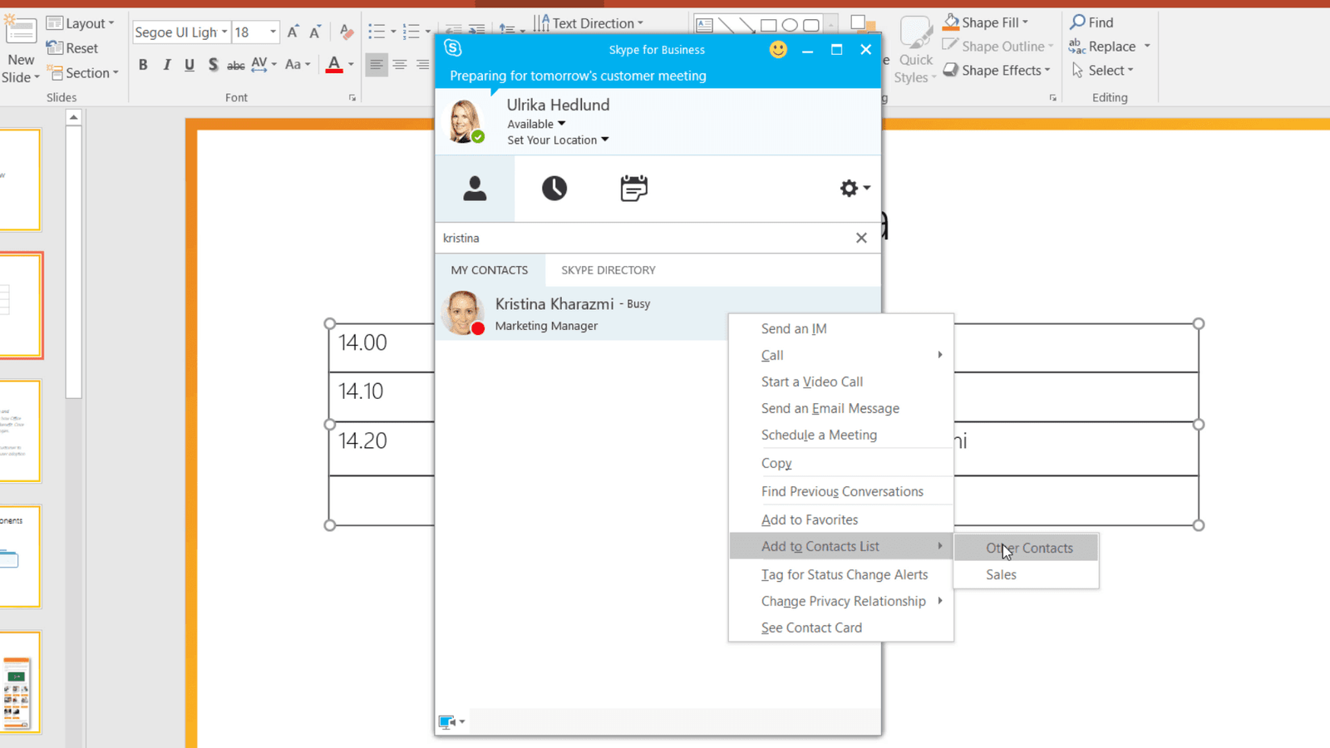Screen dimensions: 1330x748
Task: Open font color red swatch button
Action: click(x=334, y=65)
